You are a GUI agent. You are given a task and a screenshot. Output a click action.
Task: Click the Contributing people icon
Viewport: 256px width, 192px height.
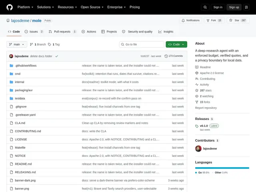pos(197,79)
